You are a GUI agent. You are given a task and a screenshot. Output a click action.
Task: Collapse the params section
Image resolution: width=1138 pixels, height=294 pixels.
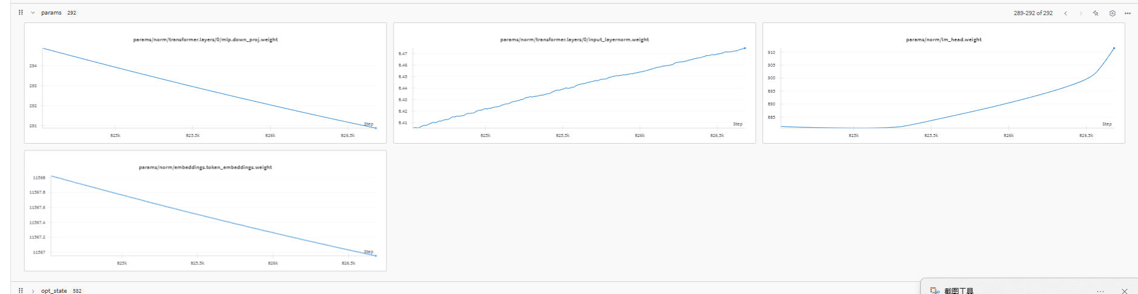[x=33, y=13]
